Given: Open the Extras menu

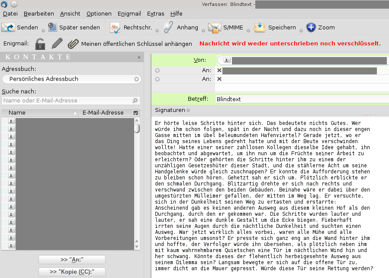Looking at the screenshot, I should [155, 14].
